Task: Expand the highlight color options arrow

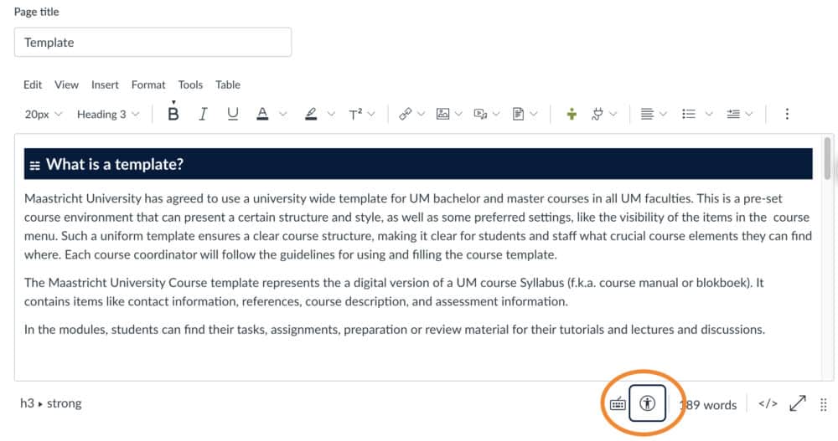Action: (x=331, y=114)
